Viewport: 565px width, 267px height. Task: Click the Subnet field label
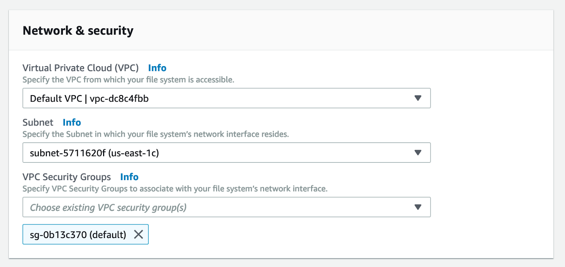38,122
